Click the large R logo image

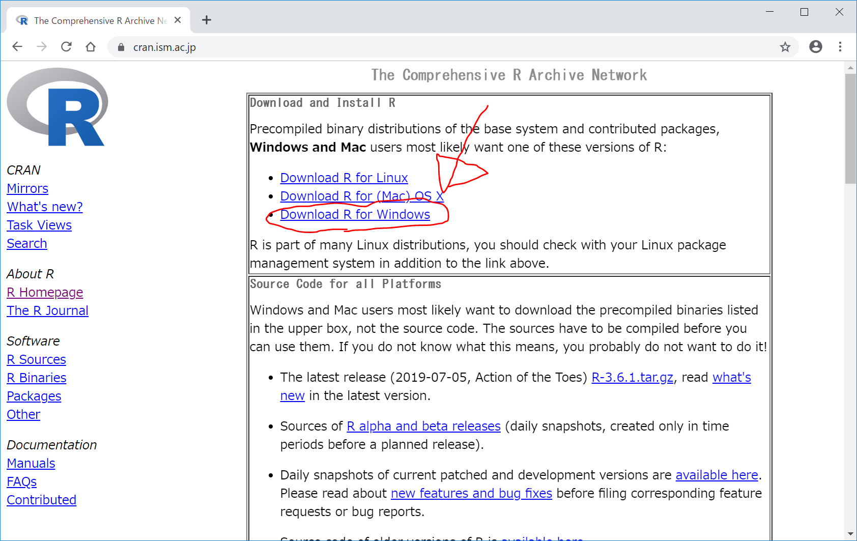[x=58, y=107]
